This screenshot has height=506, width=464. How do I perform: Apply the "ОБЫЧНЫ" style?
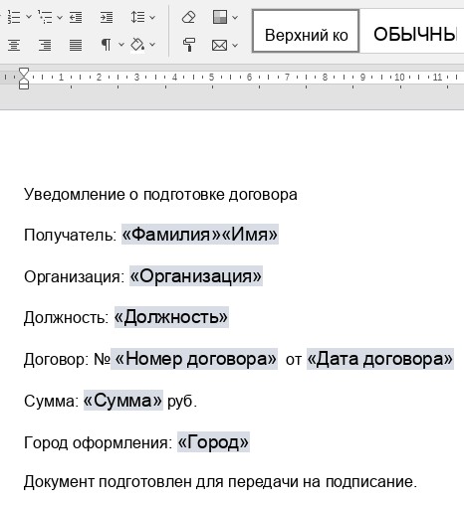412,31
